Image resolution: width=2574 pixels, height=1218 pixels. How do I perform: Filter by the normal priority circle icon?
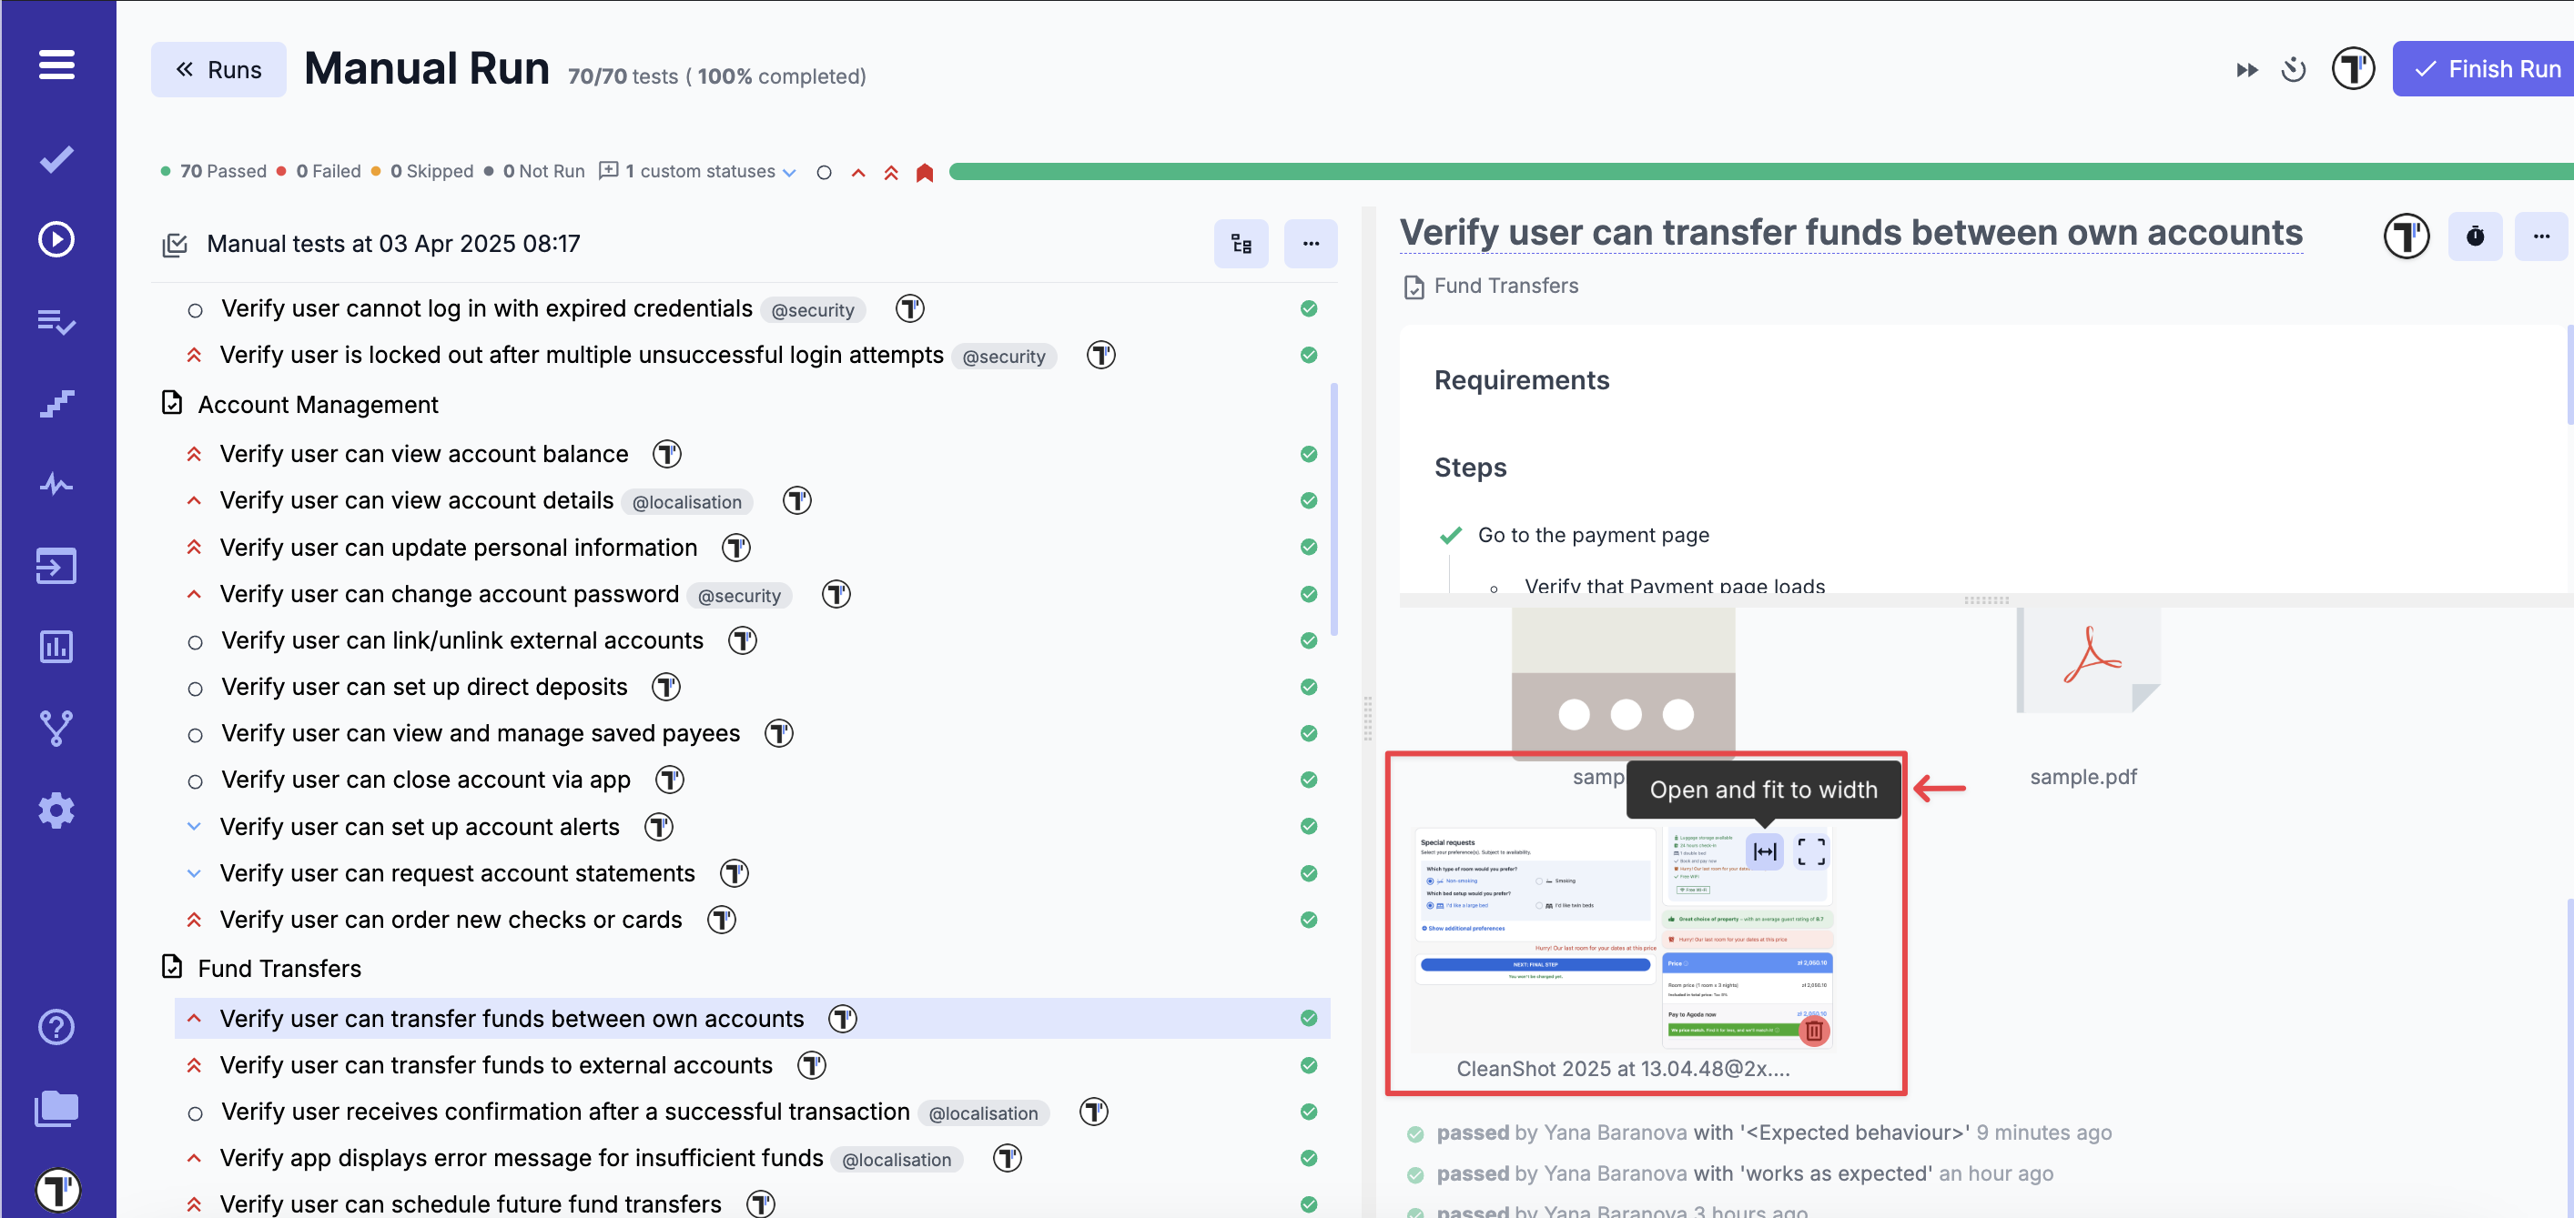pyautogui.click(x=824, y=173)
